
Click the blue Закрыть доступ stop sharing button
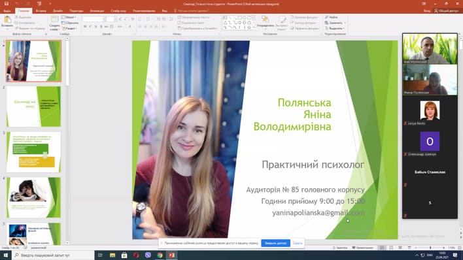[275, 243]
